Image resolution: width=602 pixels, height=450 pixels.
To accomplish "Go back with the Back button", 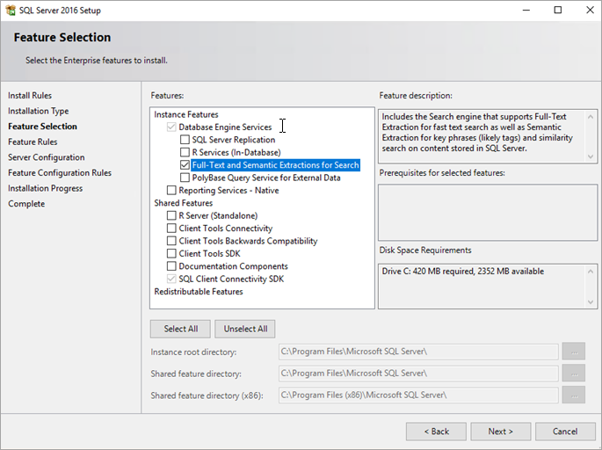I will point(436,432).
